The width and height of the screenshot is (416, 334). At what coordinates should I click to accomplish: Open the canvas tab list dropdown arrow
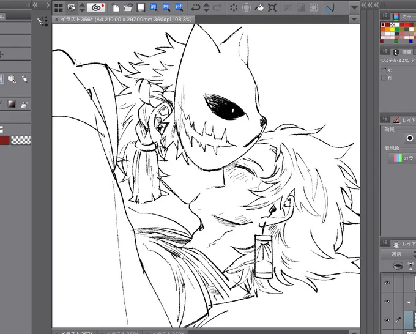(354, 20)
